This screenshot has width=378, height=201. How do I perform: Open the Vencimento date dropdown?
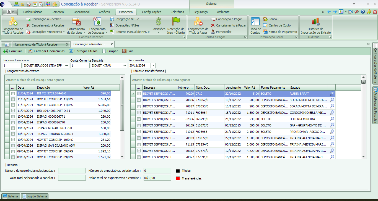[x=153, y=65]
